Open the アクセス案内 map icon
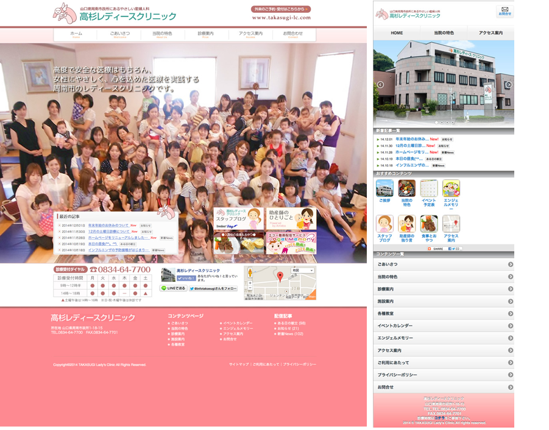The image size is (549, 430). [451, 224]
